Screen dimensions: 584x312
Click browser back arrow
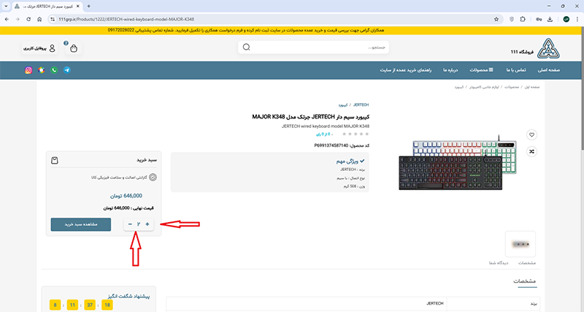(7, 20)
